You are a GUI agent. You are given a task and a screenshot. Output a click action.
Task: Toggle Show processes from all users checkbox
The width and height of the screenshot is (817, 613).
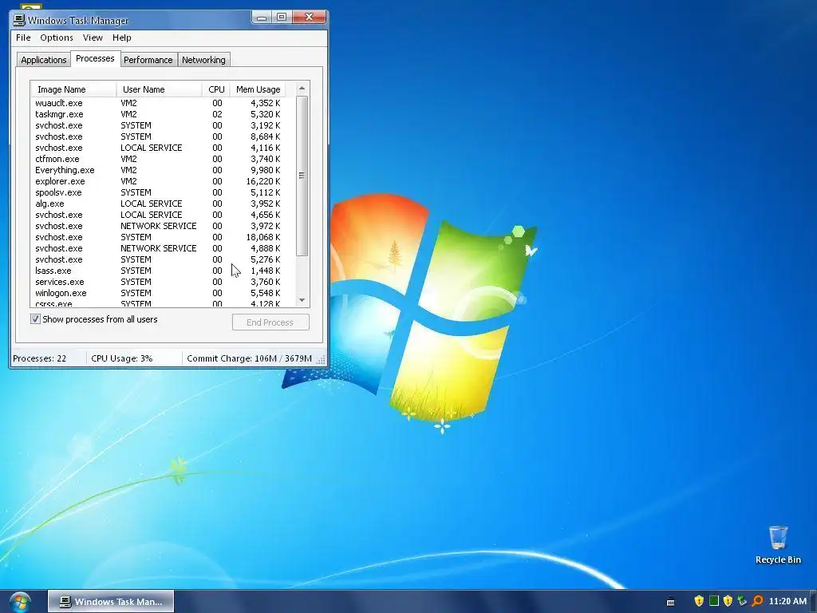point(35,319)
